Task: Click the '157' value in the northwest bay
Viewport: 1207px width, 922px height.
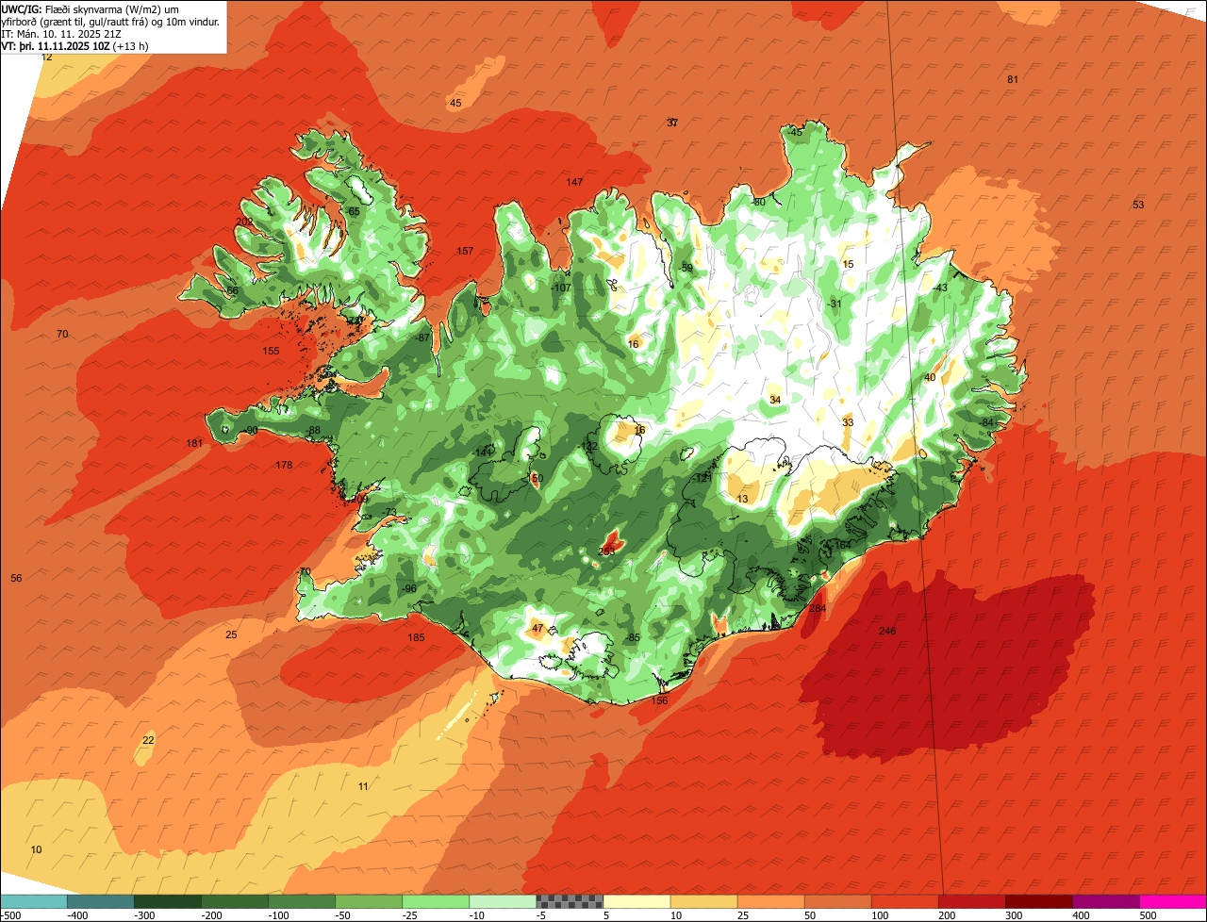Action: [465, 251]
